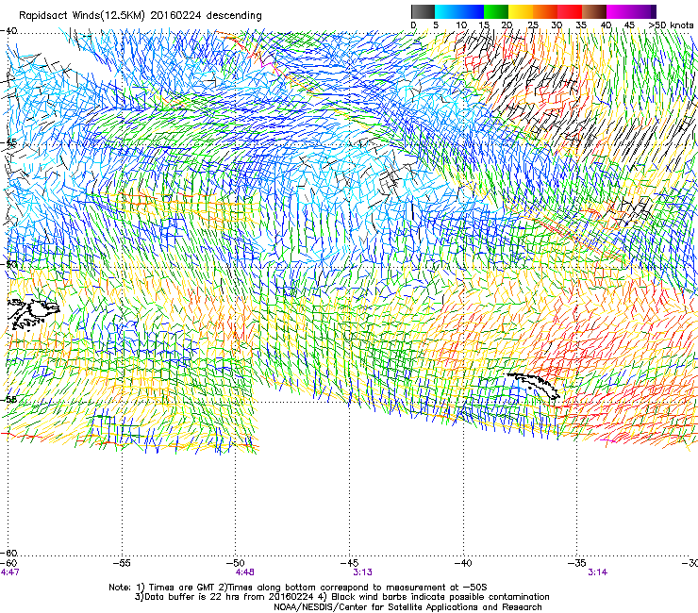Click the '-55' longitude label on bottom axis

pyautogui.click(x=122, y=563)
